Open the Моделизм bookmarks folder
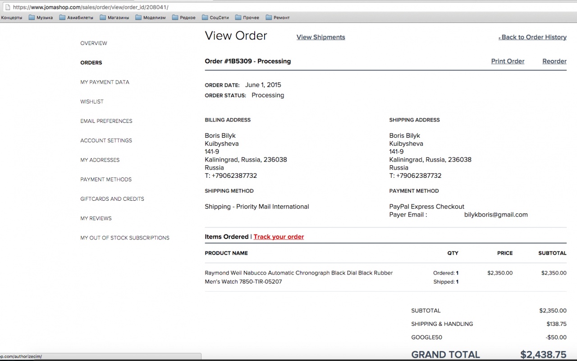This screenshot has width=577, height=361. coord(151,18)
